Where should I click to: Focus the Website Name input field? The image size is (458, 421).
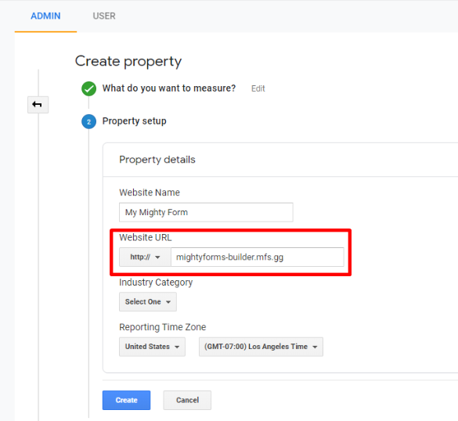click(x=206, y=212)
